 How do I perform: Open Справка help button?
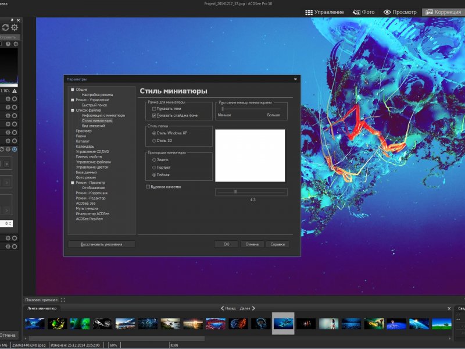coord(278,244)
